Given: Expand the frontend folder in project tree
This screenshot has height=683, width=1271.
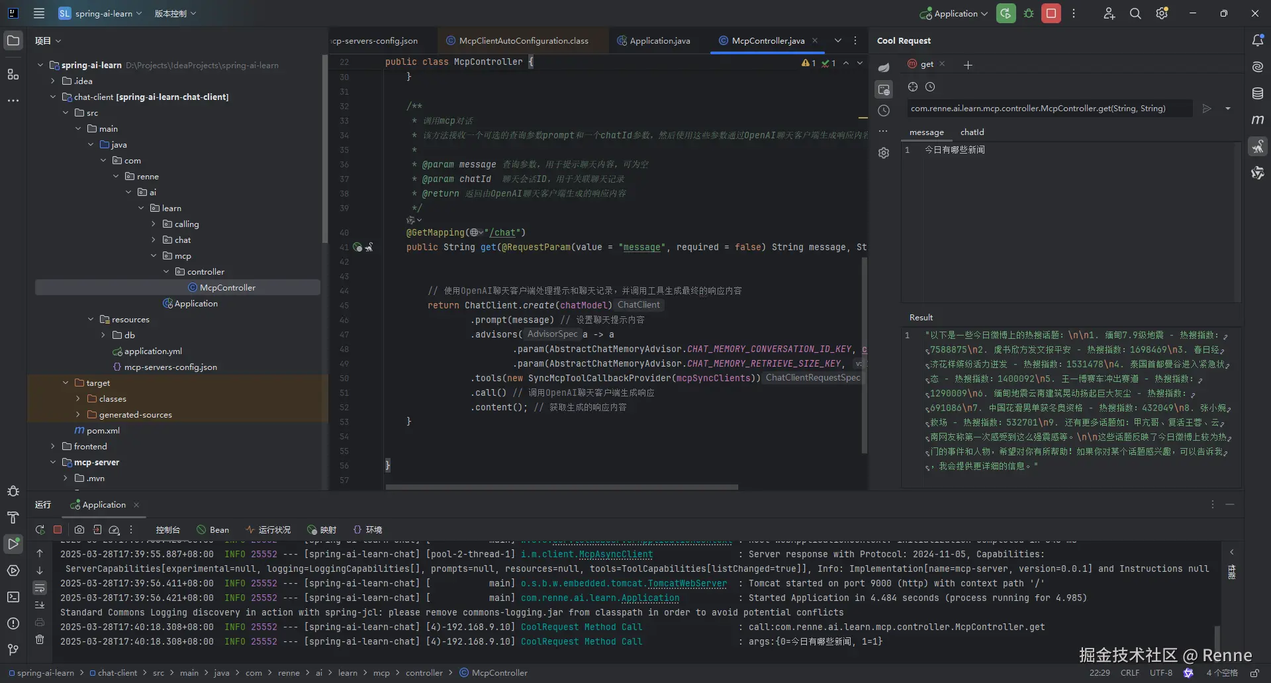Looking at the screenshot, I should pos(53,447).
